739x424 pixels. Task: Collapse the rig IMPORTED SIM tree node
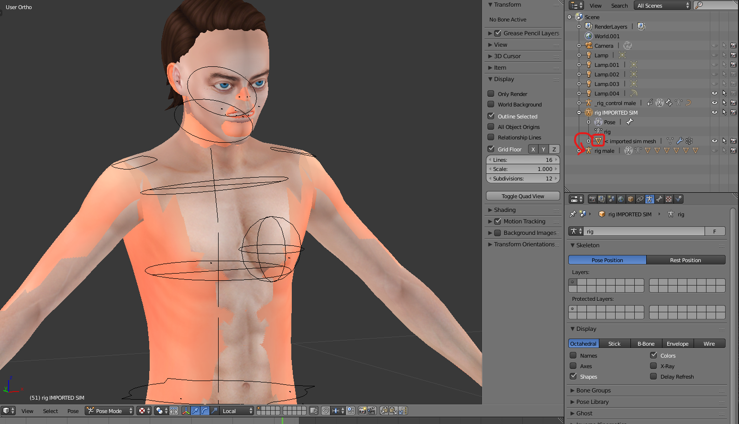coord(579,113)
